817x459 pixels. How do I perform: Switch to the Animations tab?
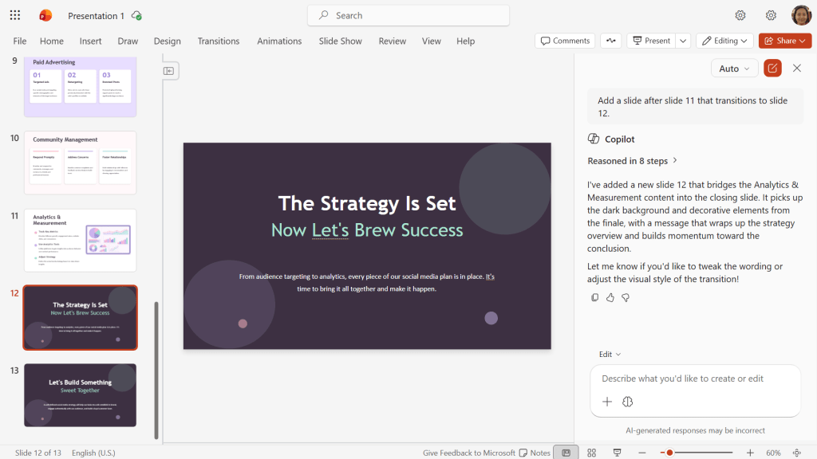point(279,41)
